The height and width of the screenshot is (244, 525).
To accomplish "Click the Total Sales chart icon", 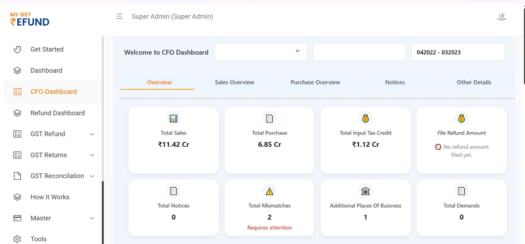I will (x=174, y=118).
